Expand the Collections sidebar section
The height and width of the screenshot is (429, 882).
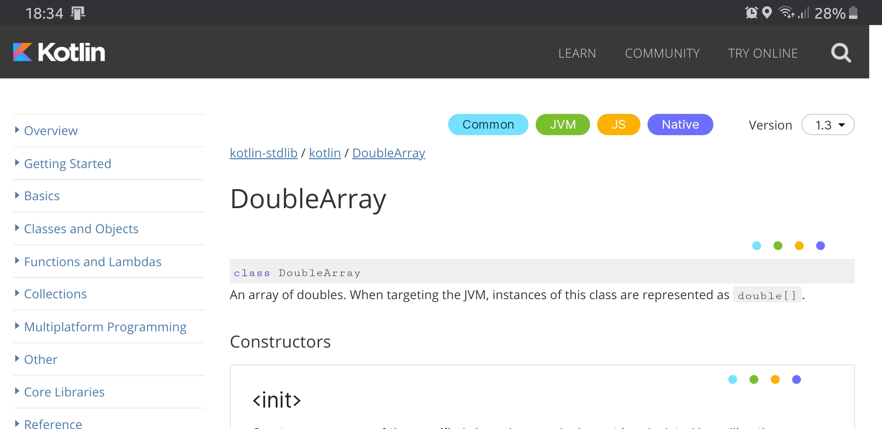tap(55, 294)
